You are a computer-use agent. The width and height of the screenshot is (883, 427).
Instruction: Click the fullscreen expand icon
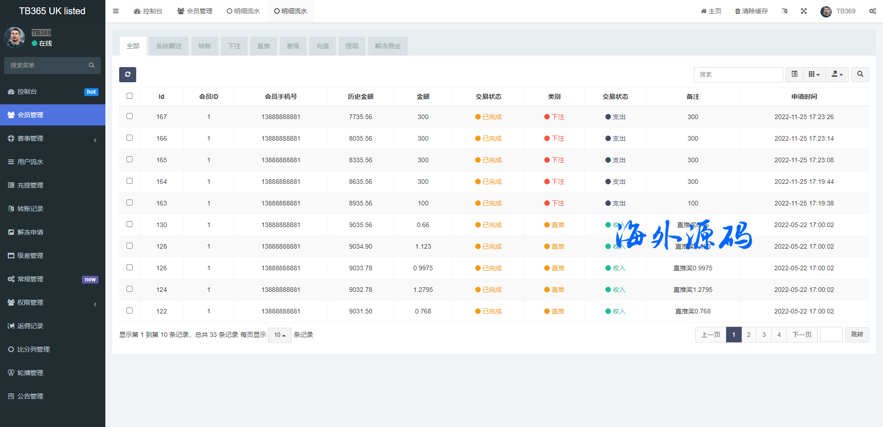(x=803, y=11)
